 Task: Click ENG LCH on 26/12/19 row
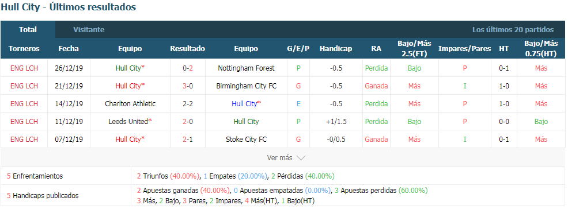24,68
